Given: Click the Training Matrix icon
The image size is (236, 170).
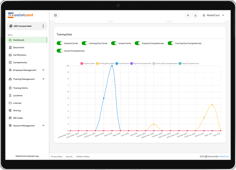Looking at the screenshot, I should 10,88.
